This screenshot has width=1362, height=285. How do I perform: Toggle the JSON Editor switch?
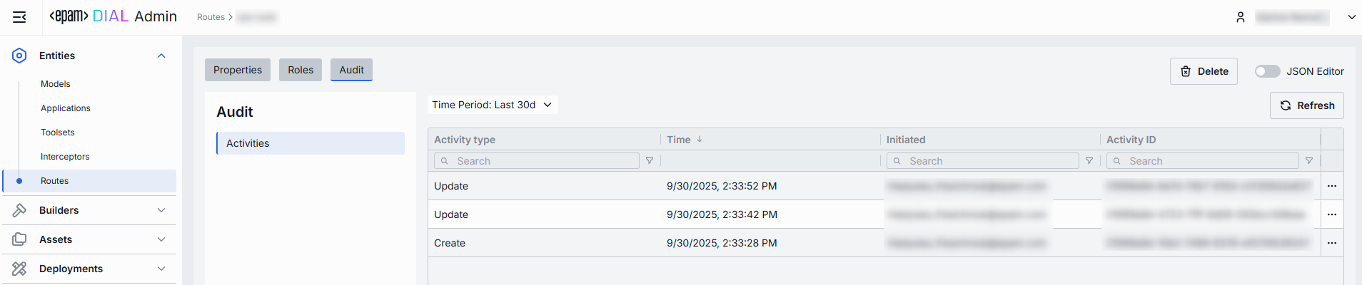1267,71
